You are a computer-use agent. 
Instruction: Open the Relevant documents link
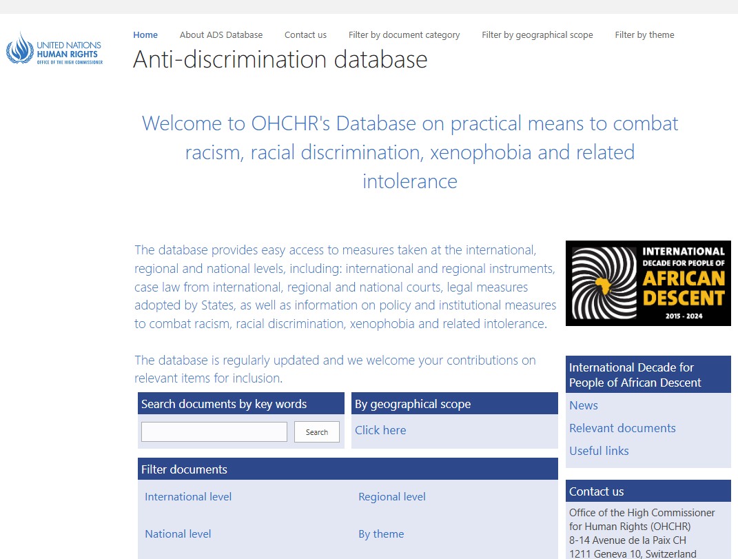[x=622, y=428]
